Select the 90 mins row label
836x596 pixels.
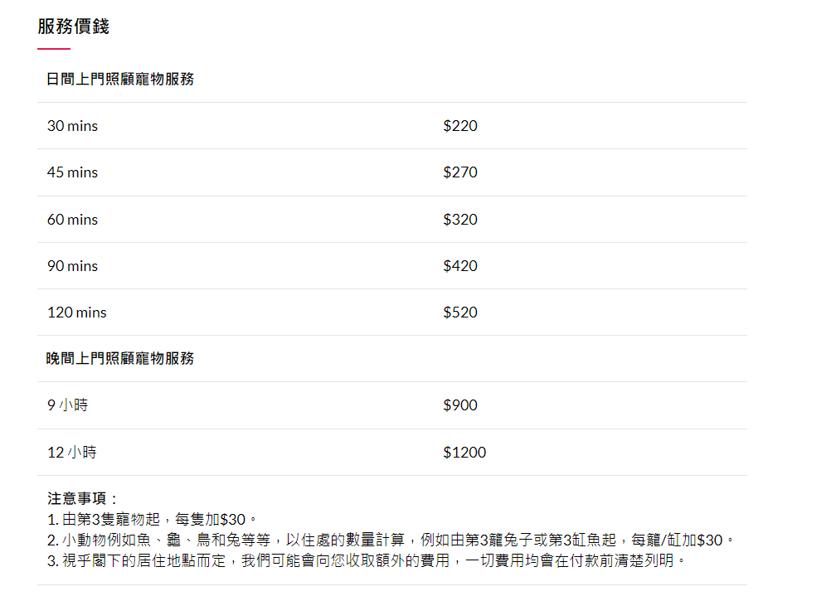(72, 265)
